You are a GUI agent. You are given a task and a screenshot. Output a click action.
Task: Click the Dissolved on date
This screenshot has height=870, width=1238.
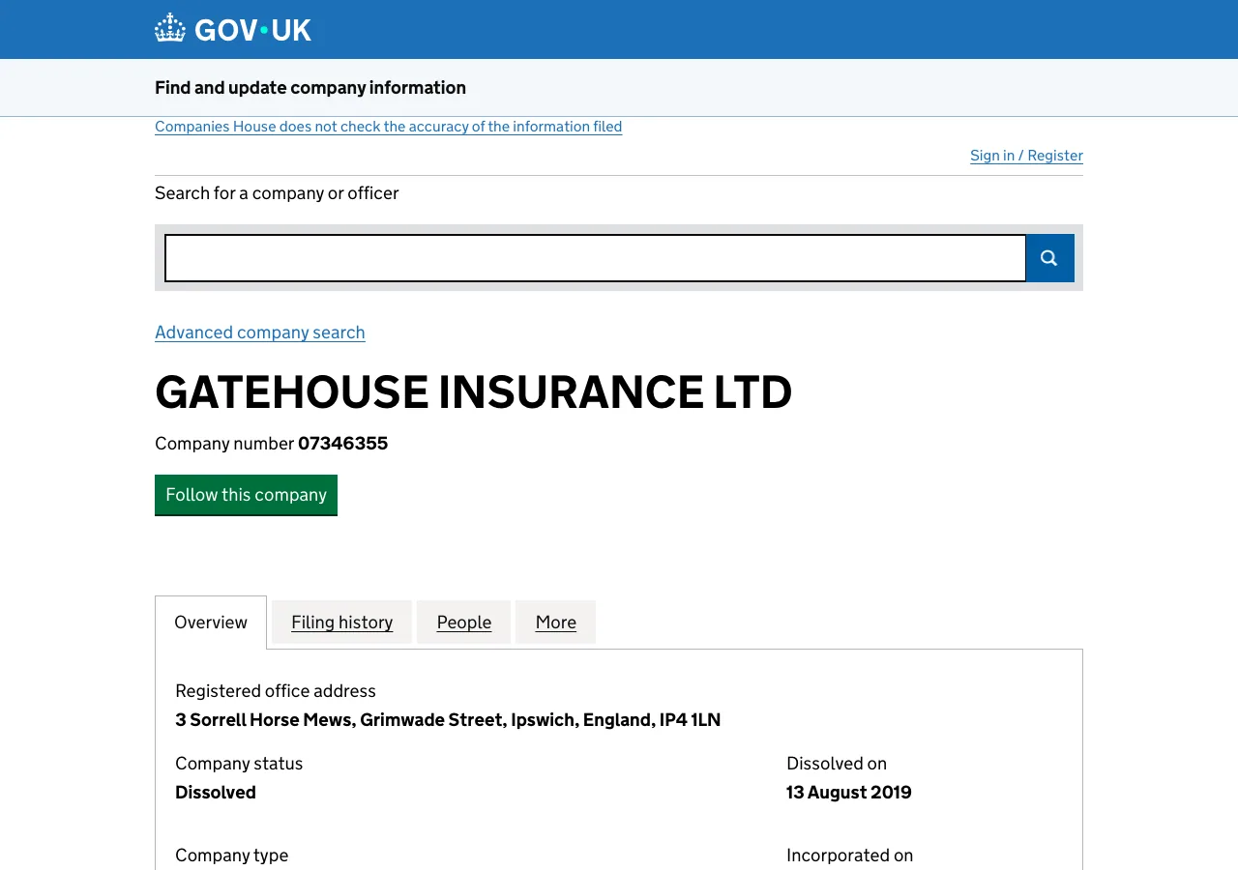click(x=848, y=792)
